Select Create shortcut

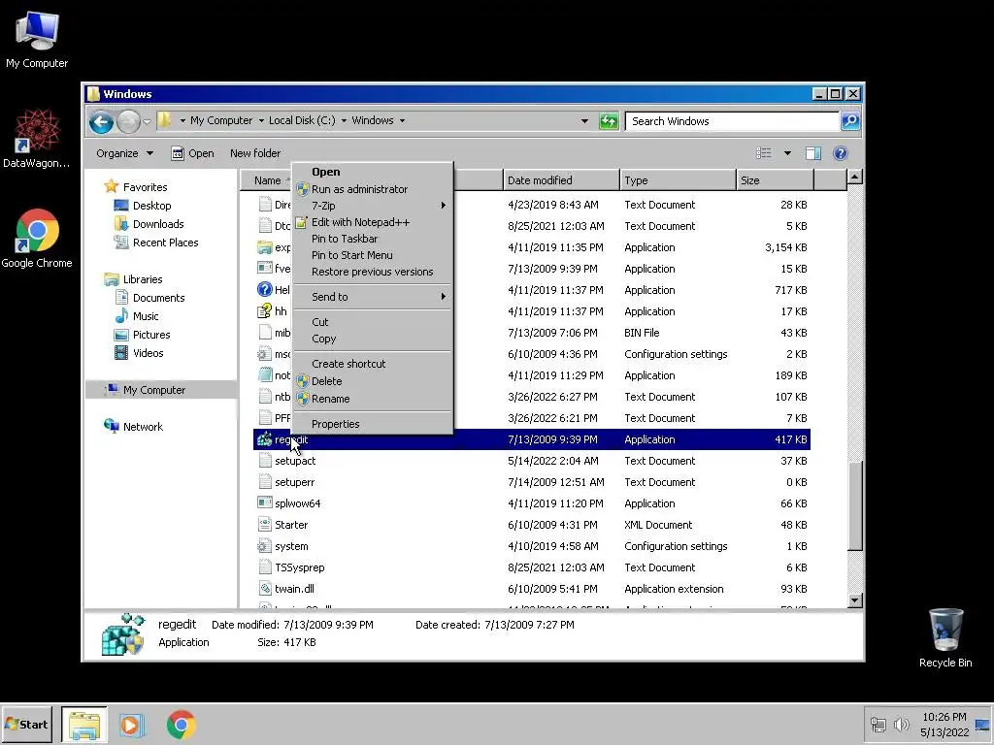point(372,364)
